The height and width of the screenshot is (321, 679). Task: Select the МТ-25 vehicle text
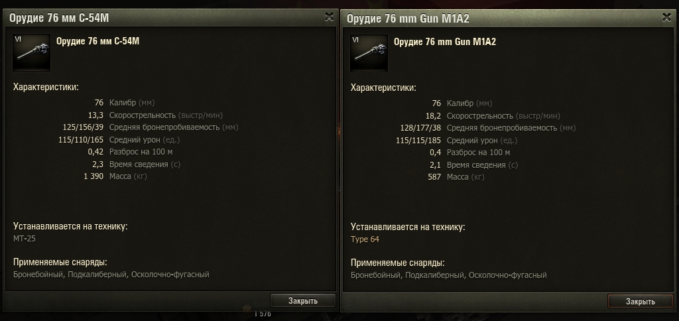tap(25, 238)
